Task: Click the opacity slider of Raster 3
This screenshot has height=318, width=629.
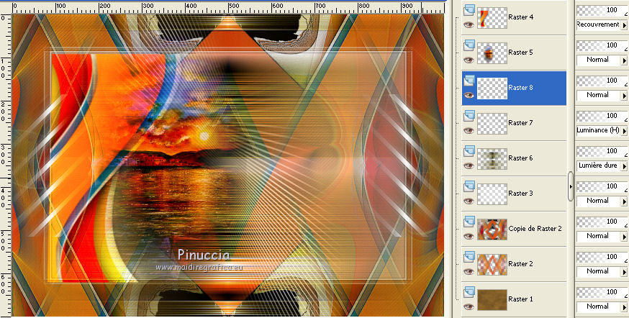Action: (x=602, y=187)
